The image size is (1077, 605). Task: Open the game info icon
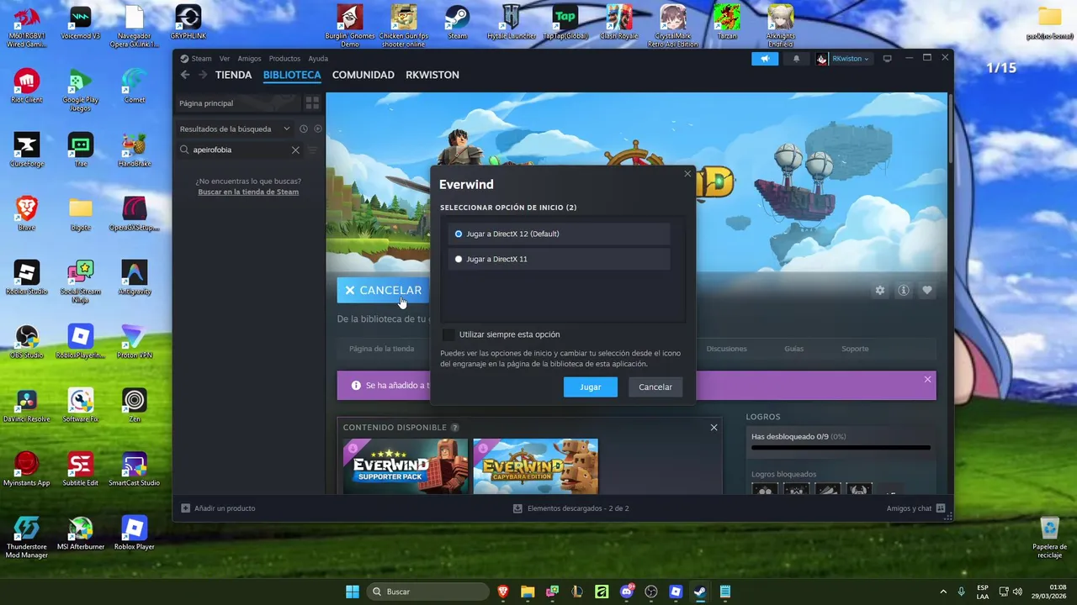904,290
